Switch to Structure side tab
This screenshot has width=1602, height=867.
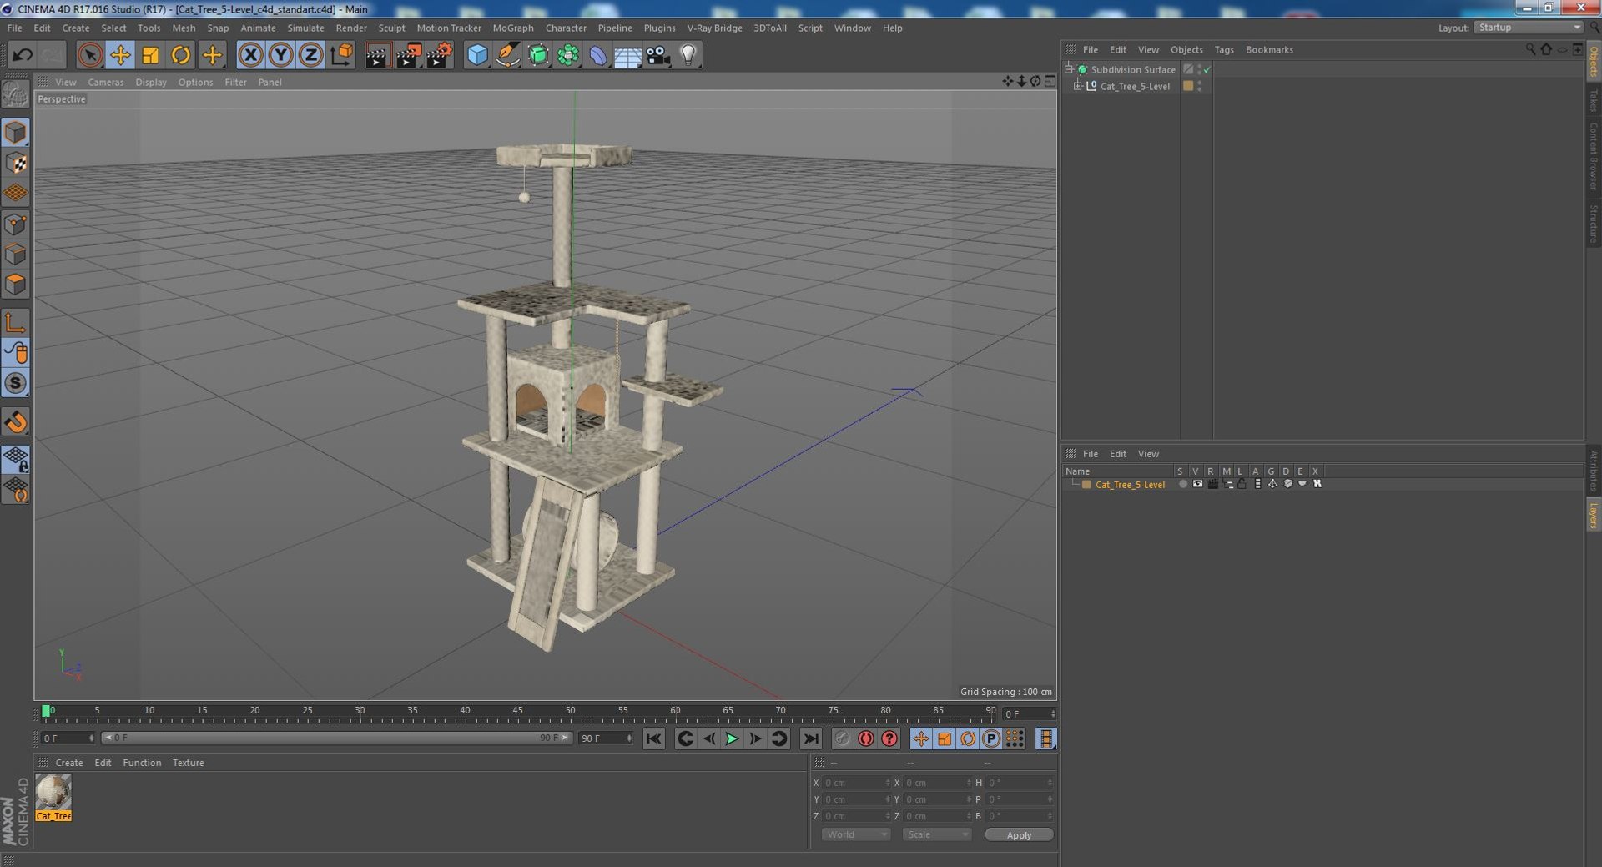1593,224
